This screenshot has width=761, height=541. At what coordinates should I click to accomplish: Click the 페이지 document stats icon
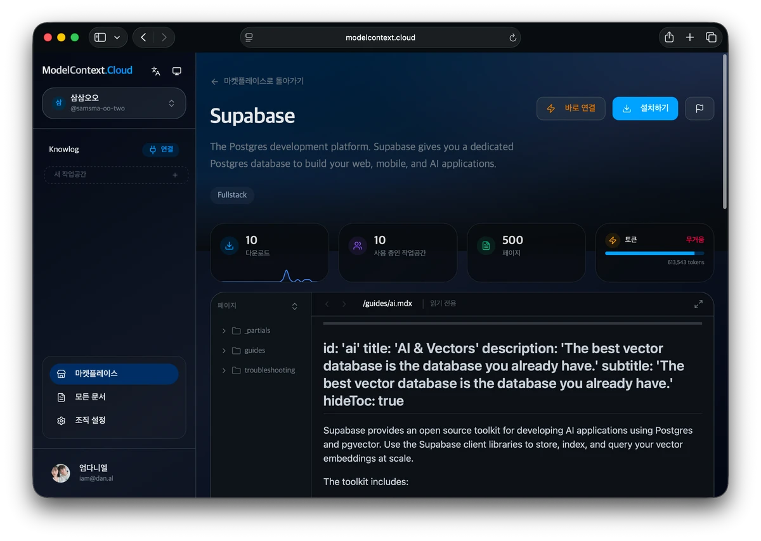[x=486, y=245]
